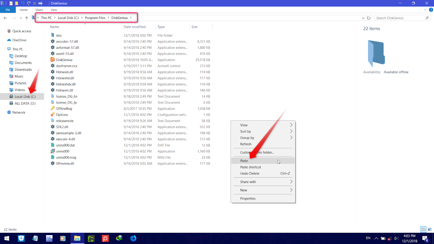434x244 pixels.
Task: Select Downloads in navigation pane
Action: (x=23, y=69)
